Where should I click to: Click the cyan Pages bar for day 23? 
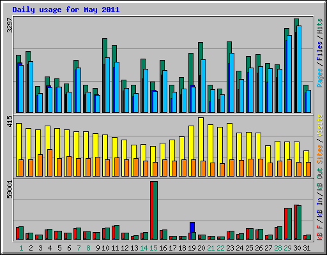[232, 83]
